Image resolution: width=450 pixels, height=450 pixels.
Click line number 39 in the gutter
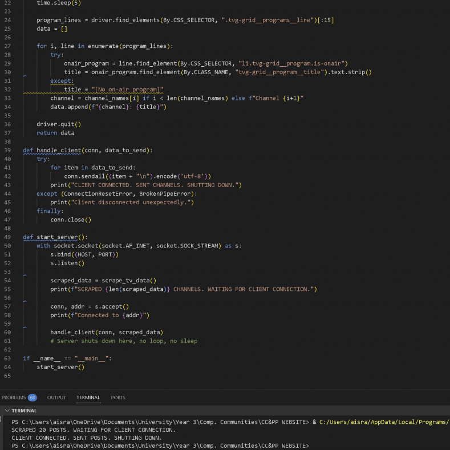(7, 151)
